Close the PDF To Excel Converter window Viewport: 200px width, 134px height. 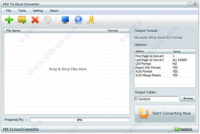[195, 4]
